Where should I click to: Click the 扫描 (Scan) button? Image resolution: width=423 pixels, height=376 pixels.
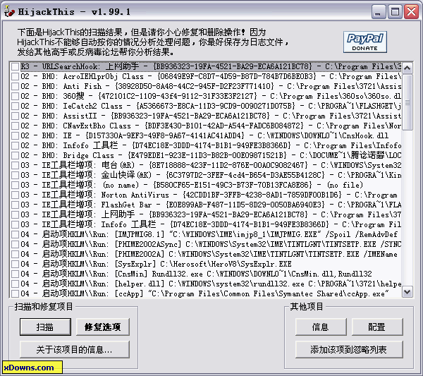tap(45, 327)
